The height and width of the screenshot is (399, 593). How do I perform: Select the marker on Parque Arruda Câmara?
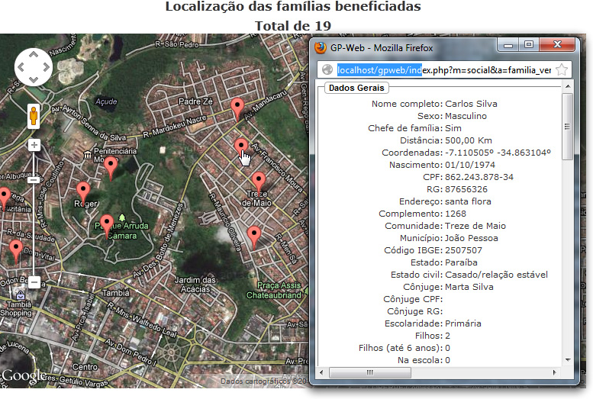click(107, 225)
